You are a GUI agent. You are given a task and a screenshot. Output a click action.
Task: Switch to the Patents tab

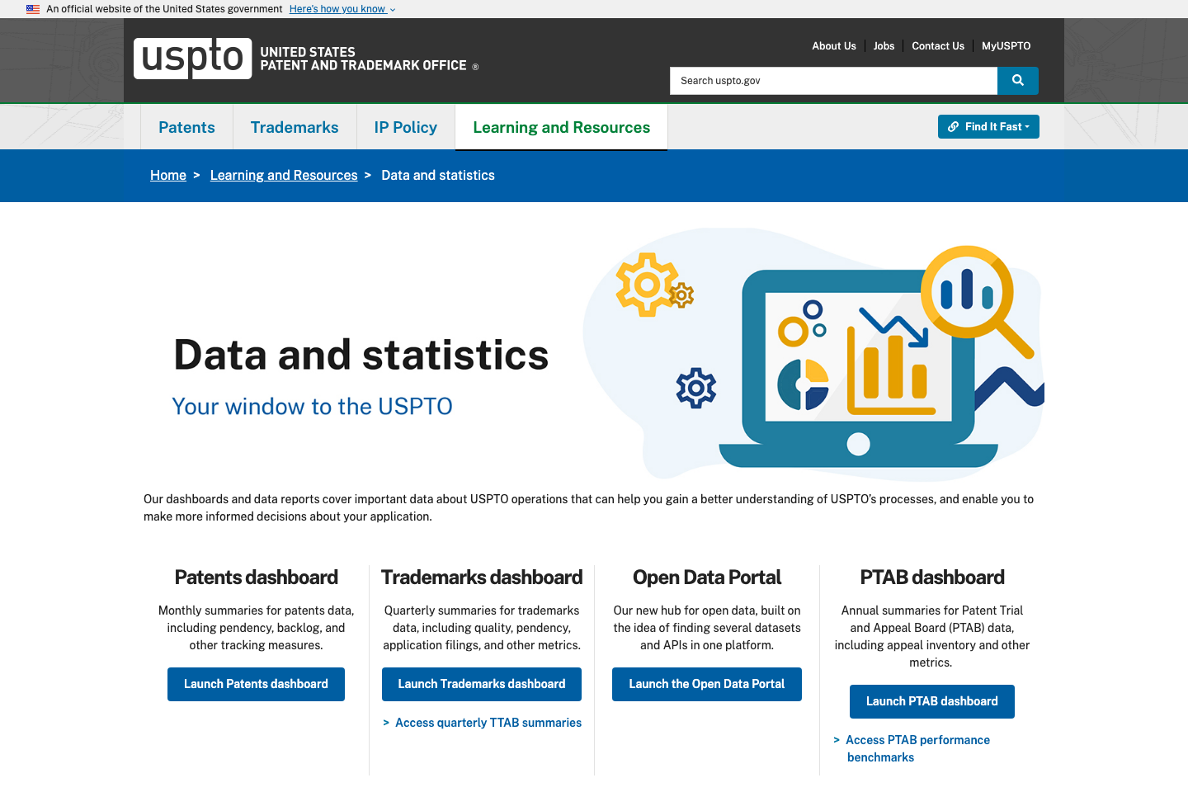click(186, 126)
